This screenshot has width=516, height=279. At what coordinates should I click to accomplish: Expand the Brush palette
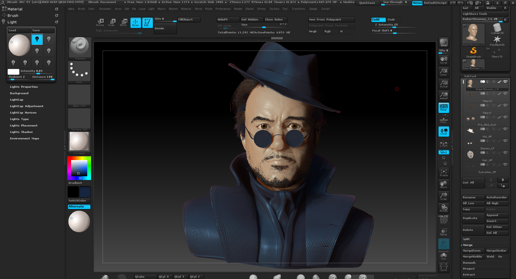(13, 16)
